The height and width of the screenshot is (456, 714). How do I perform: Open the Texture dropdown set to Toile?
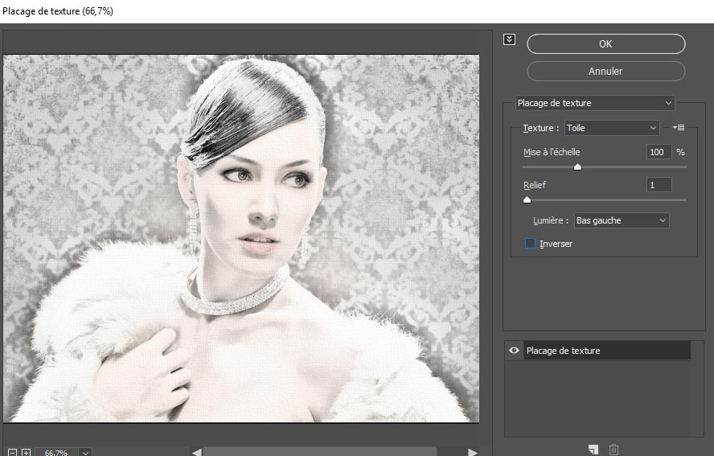click(x=612, y=128)
